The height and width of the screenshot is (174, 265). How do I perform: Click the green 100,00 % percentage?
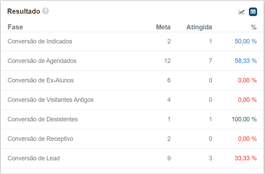244,119
